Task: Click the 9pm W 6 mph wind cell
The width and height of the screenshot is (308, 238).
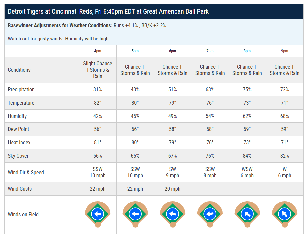Action: (285, 172)
